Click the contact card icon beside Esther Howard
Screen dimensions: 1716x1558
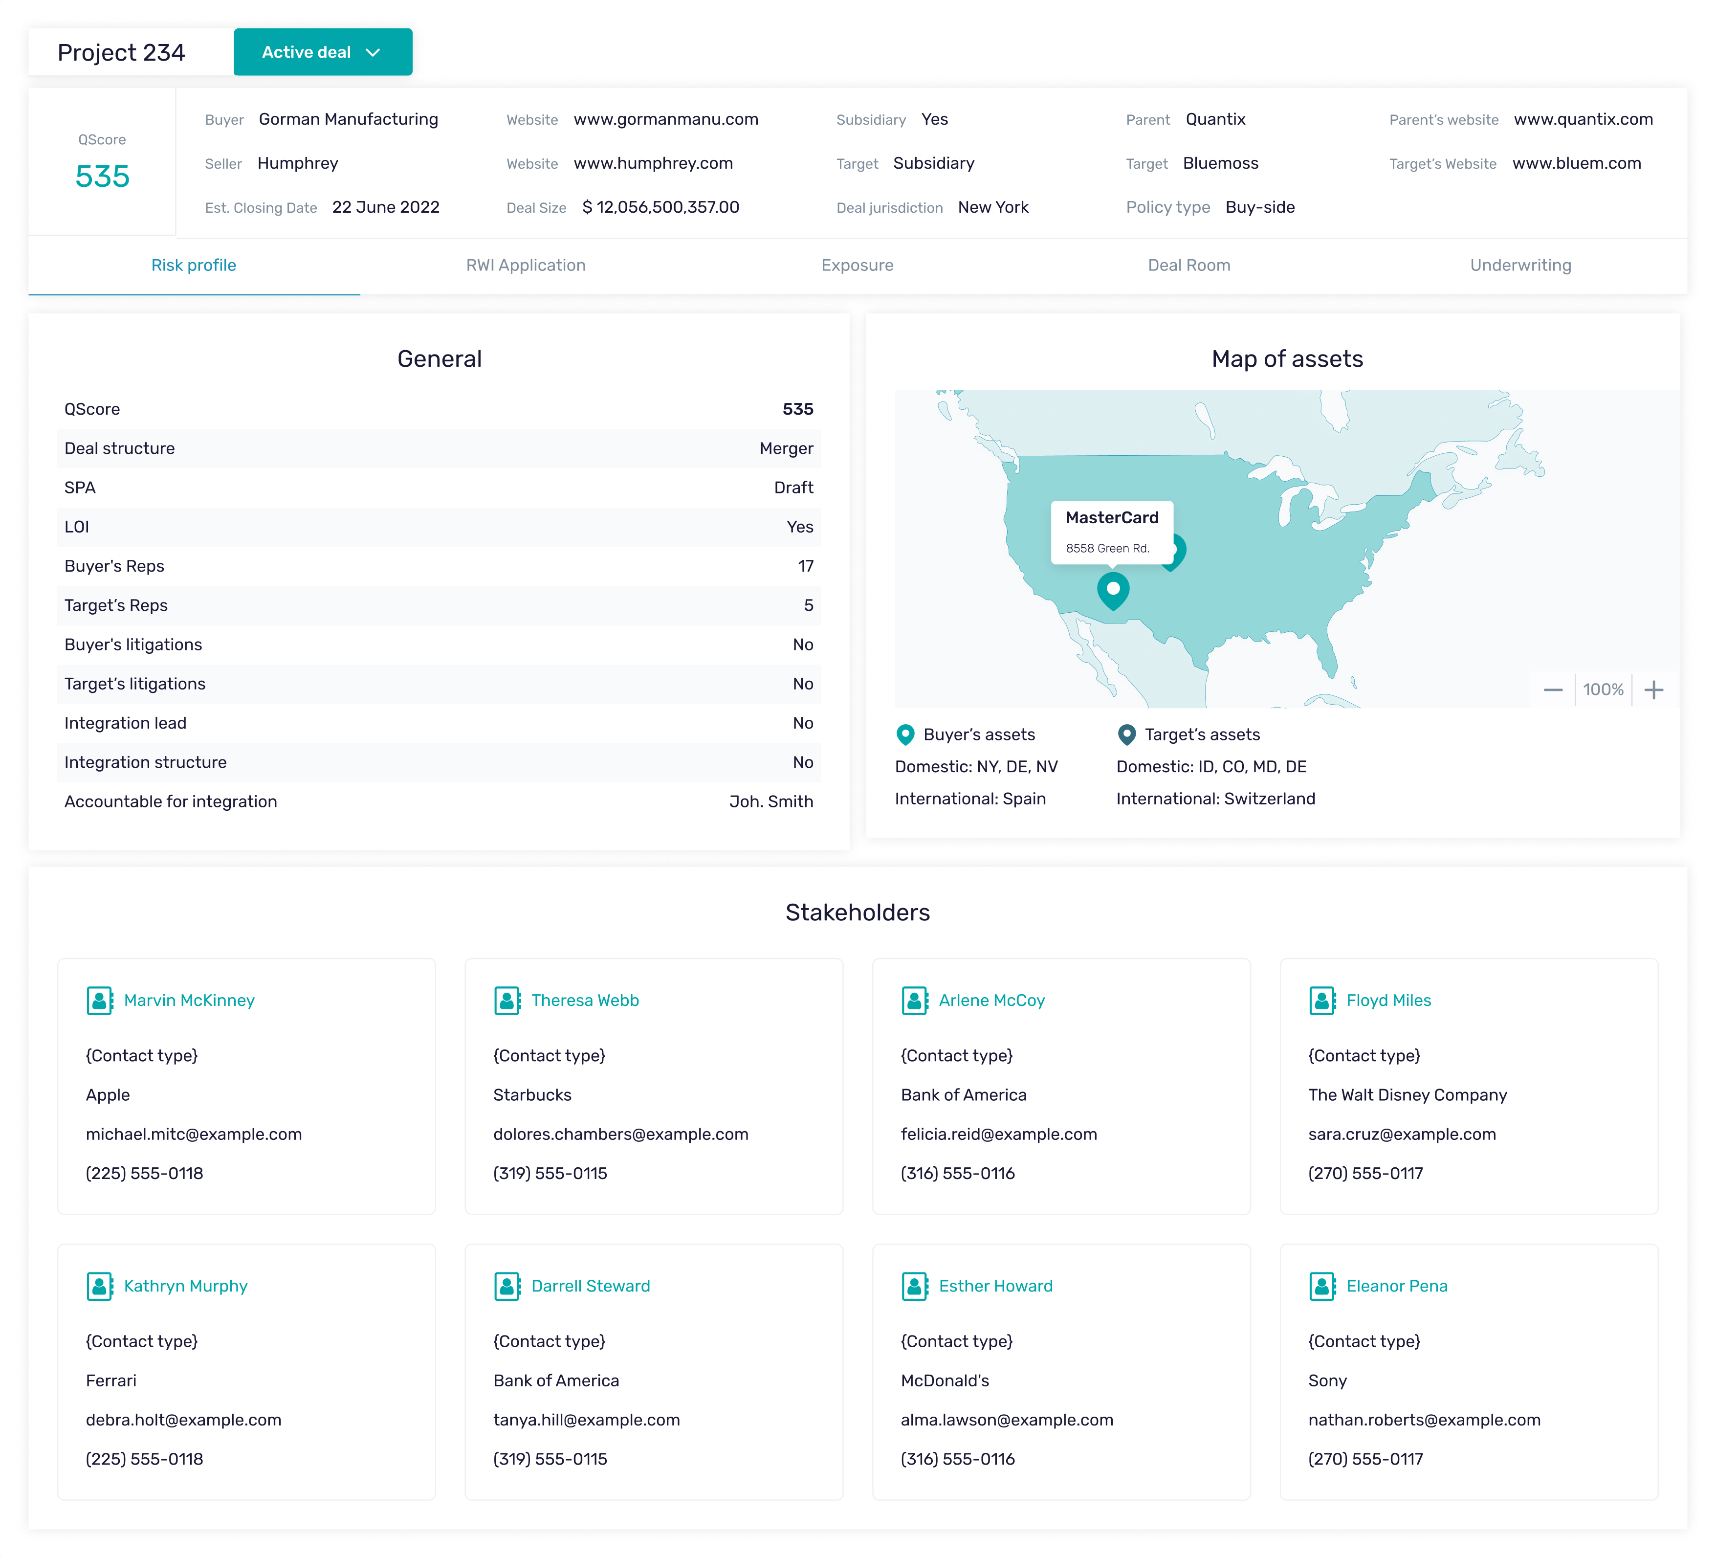coord(914,1286)
